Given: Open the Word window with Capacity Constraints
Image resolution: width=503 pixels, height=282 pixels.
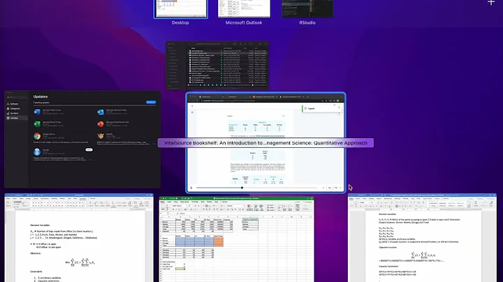Looking at the screenshot, I should pyautogui.click(x=422, y=238).
